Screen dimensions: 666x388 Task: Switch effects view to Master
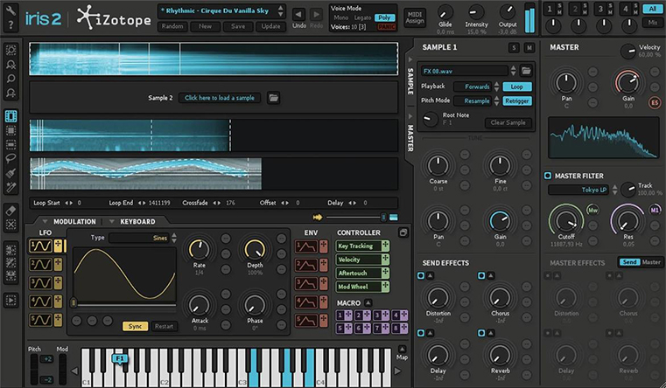pos(651,262)
